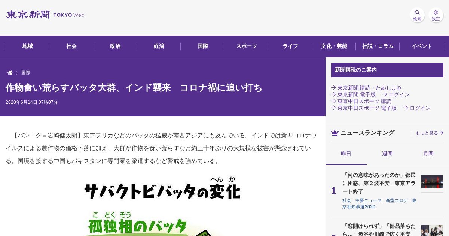449x236 pixels.
Task: Select the 昨日 ranking tab
Action: tap(346, 154)
